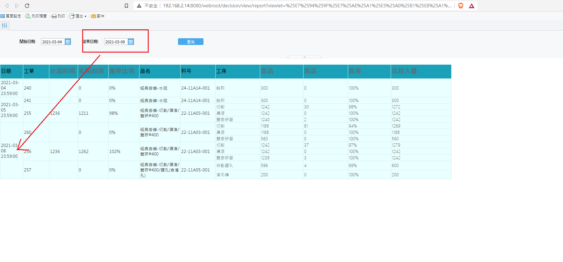563x262 pixels.
Task: Click the 计划时间 column header
Action: 63,71
